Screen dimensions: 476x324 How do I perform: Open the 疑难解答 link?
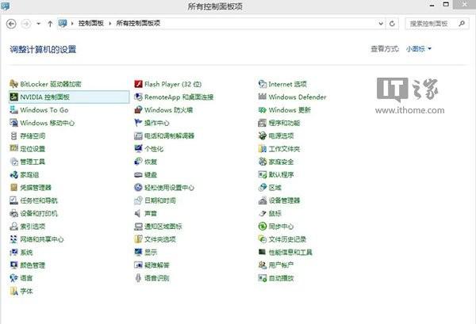tap(156, 265)
